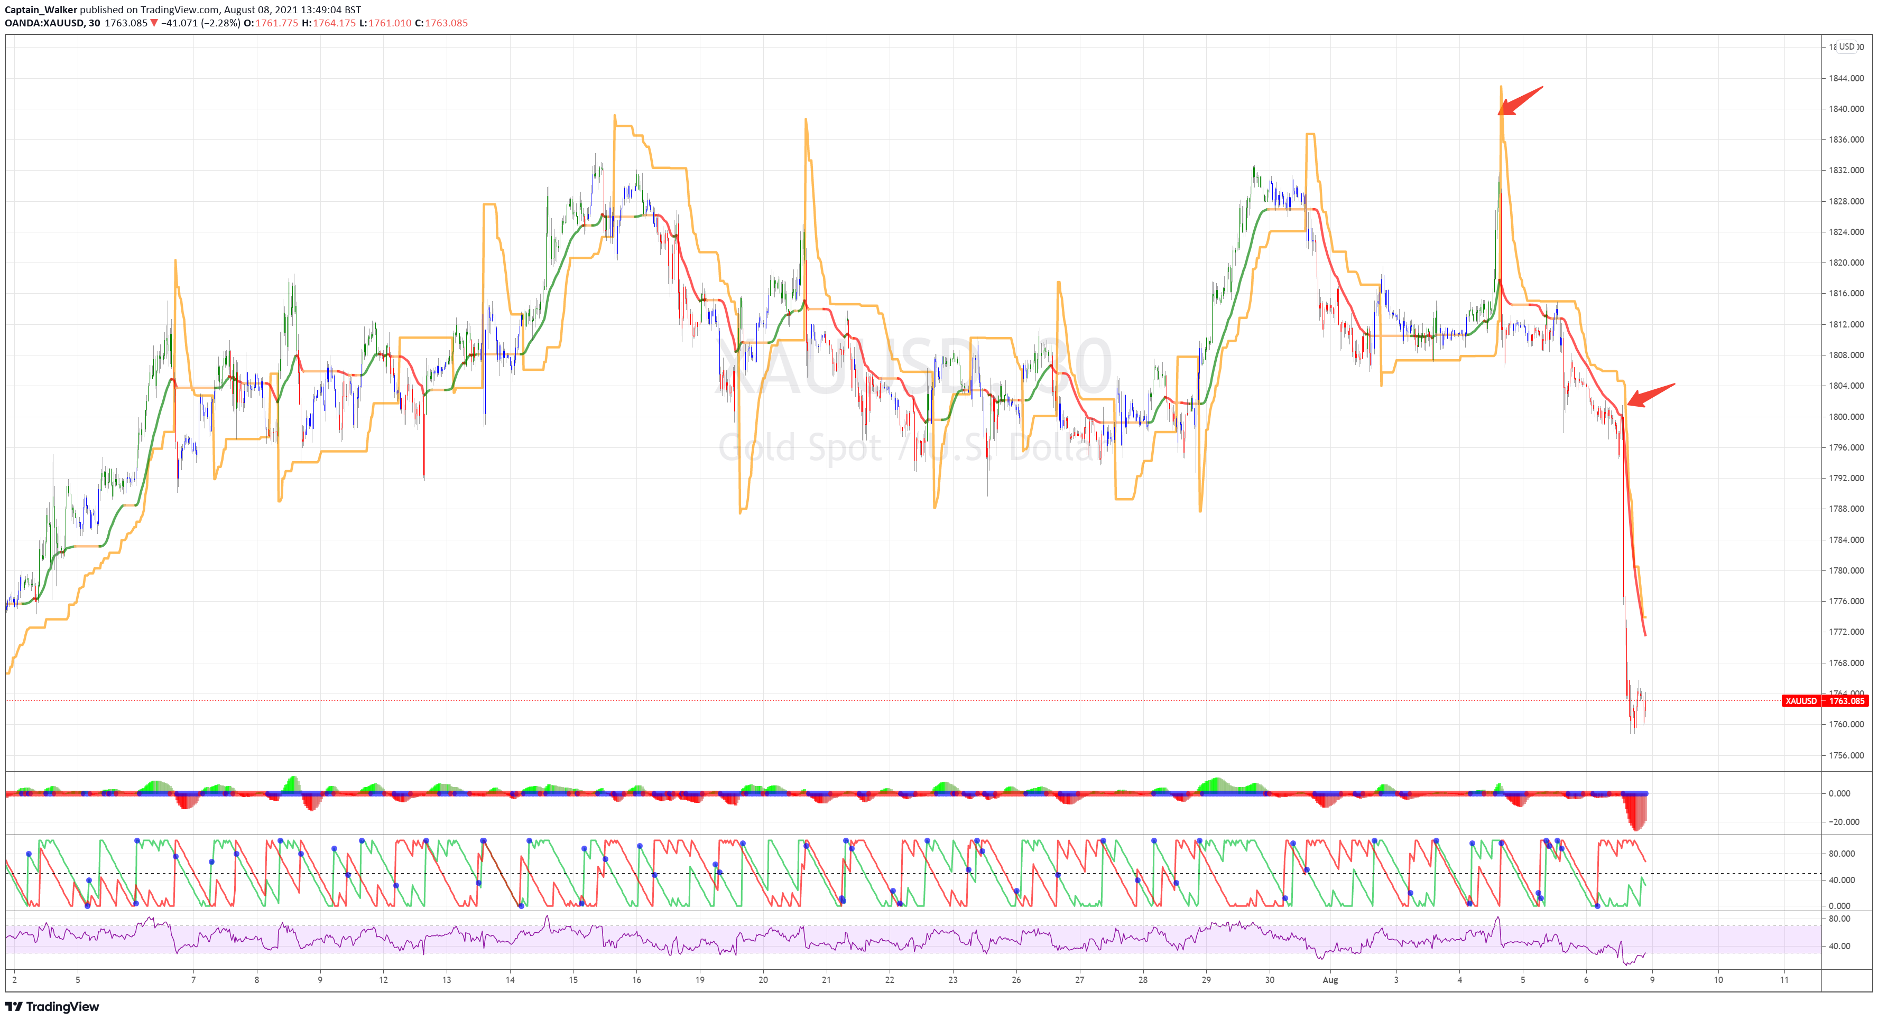
Task: Click the Aug label on time axis
Action: (x=1330, y=979)
